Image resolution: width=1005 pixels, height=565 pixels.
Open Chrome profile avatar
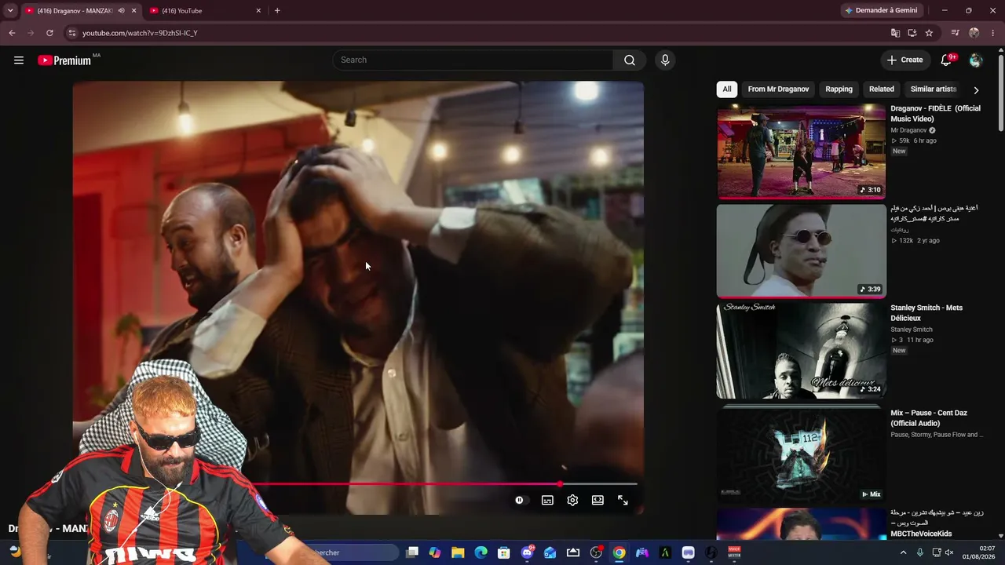point(974,33)
